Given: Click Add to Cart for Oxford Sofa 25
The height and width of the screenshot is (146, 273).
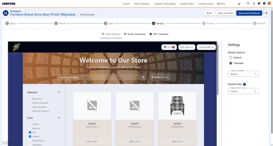Looking at the screenshot, I should [x=135, y=141].
